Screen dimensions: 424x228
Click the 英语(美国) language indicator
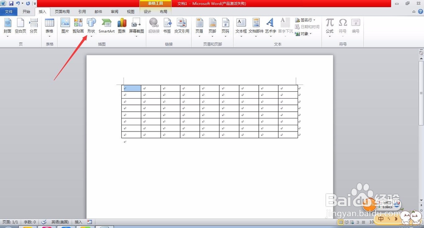click(60, 222)
